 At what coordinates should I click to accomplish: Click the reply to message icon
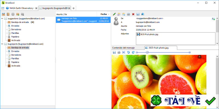coord(119,14)
